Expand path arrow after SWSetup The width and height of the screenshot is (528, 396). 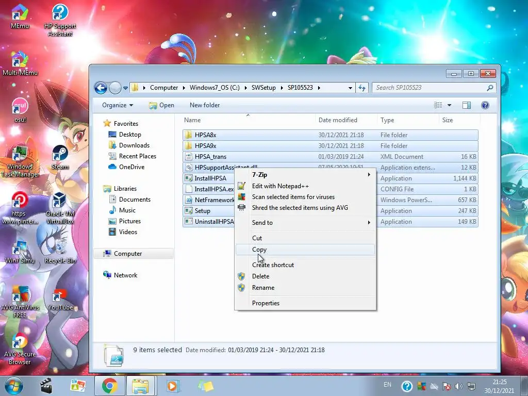pos(282,88)
